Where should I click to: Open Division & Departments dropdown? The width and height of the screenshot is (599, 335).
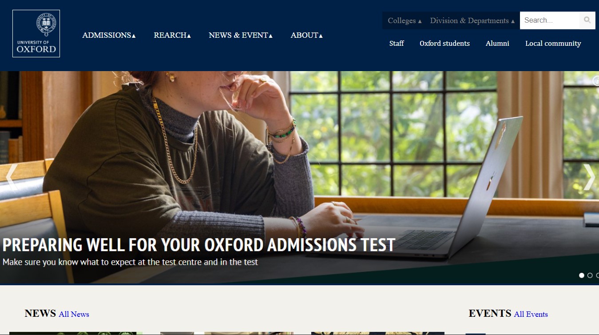click(x=472, y=20)
